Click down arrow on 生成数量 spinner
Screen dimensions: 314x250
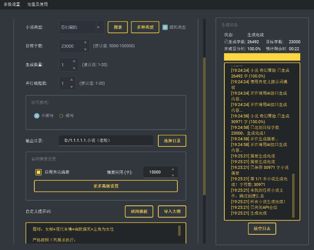coord(74,68)
